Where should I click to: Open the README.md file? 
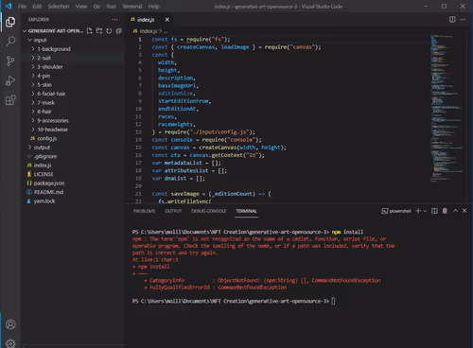pyautogui.click(x=48, y=192)
